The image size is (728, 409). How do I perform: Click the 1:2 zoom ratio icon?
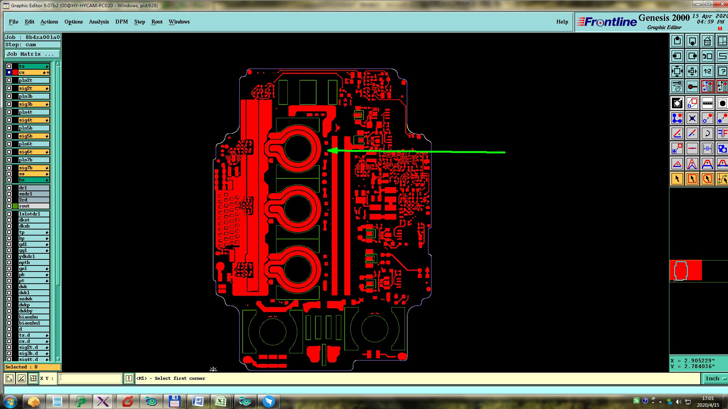click(707, 71)
